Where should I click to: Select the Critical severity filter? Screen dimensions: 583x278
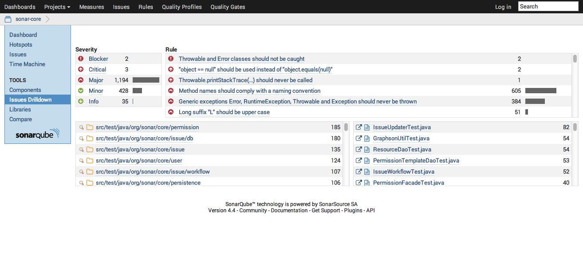pos(97,69)
